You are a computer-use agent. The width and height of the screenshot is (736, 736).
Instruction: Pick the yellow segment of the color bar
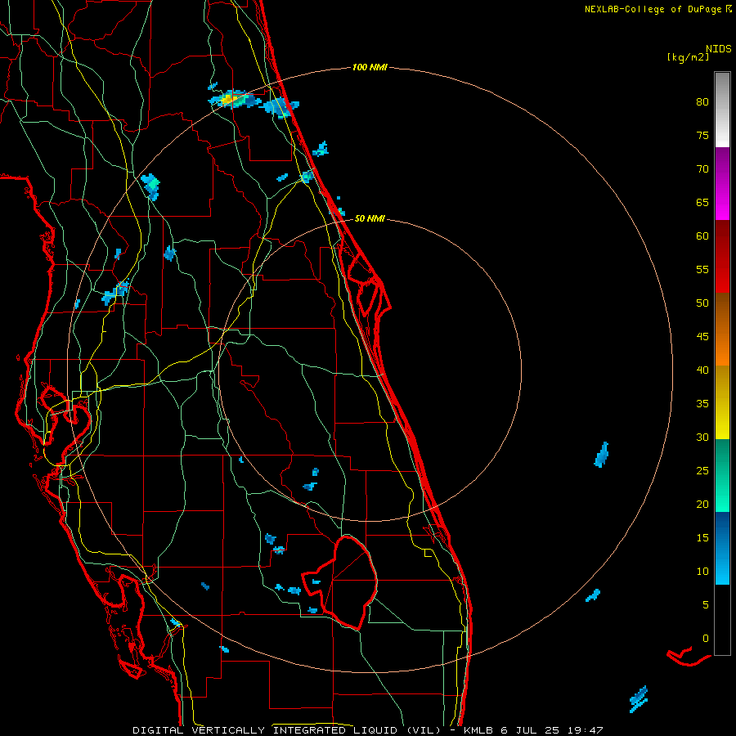722,402
